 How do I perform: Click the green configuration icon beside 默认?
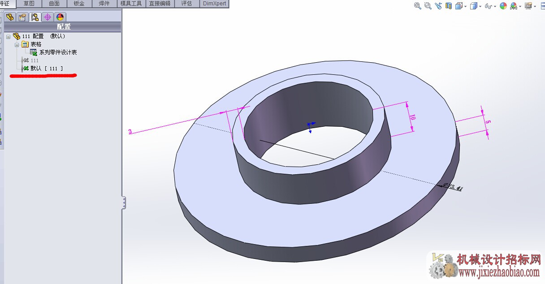click(26, 69)
